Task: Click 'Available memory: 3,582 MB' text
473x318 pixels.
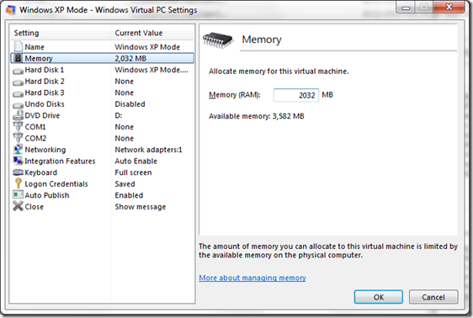Action: point(257,116)
